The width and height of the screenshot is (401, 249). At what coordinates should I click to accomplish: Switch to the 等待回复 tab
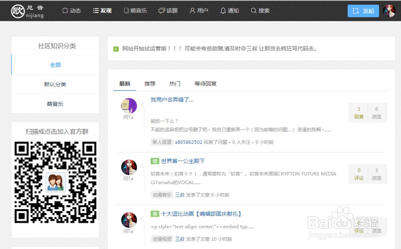click(205, 84)
